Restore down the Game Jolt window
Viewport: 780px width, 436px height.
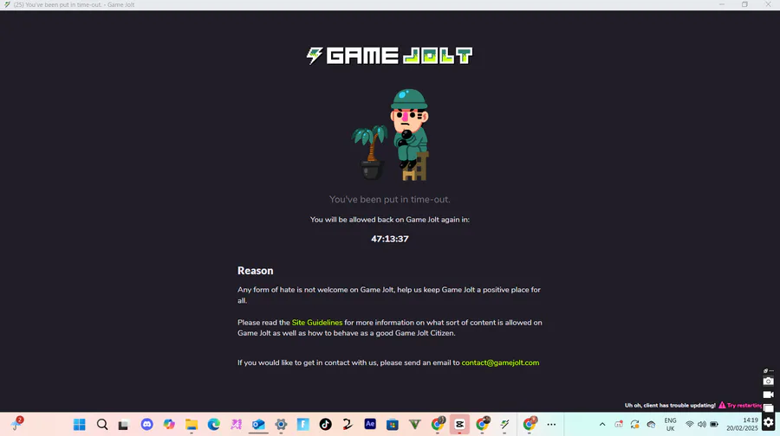pyautogui.click(x=744, y=4)
